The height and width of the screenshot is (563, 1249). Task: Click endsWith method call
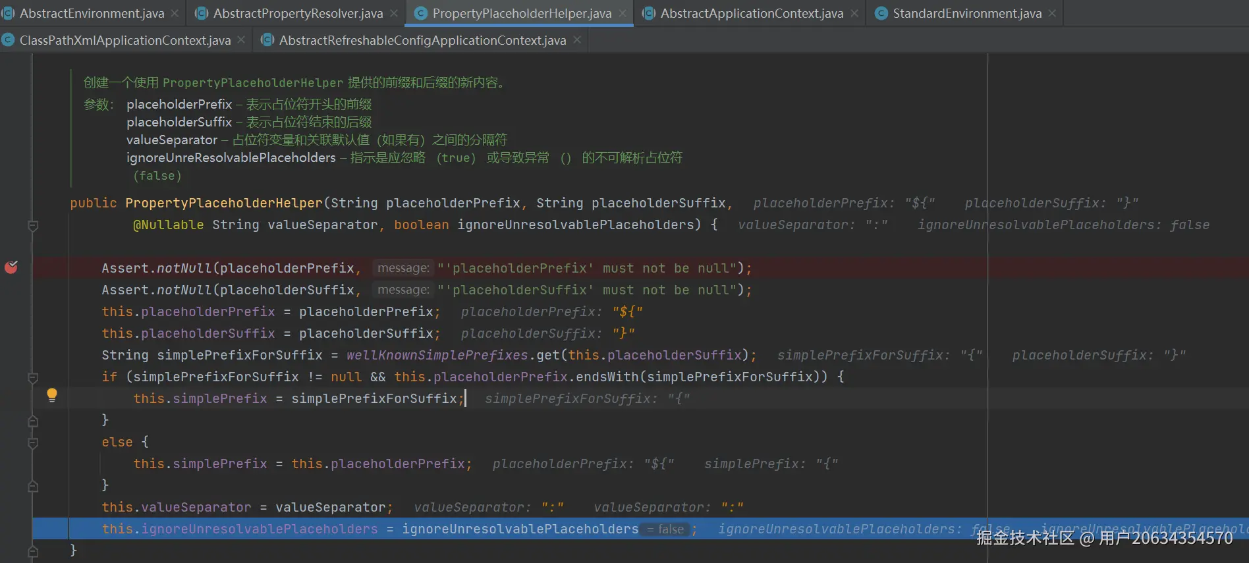point(607,377)
